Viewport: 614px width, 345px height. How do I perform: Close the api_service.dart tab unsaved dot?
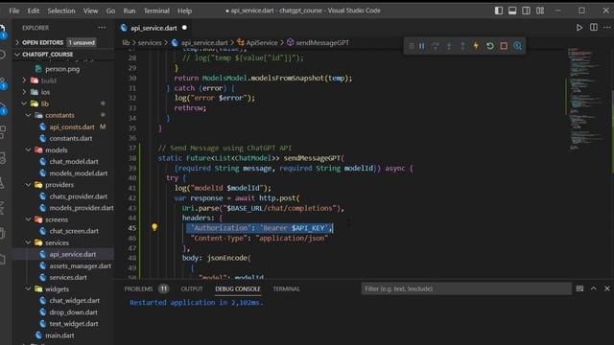[x=184, y=28]
